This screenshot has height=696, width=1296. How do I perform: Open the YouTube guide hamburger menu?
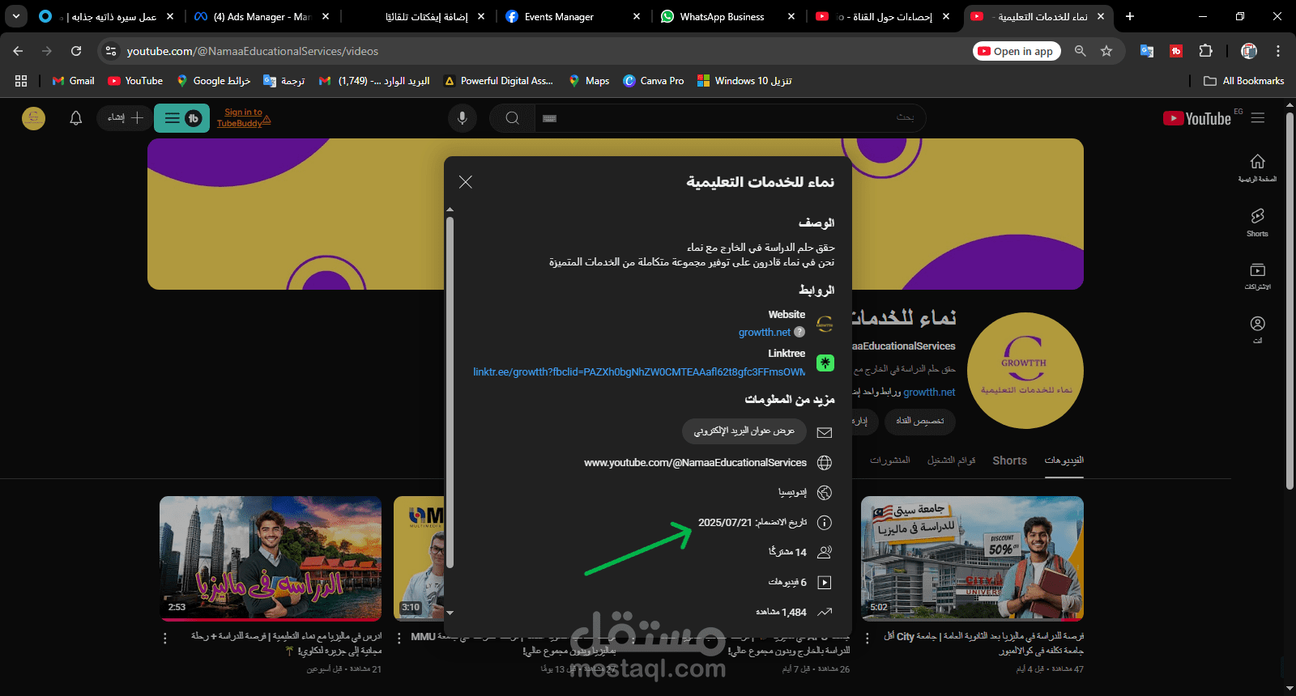tap(1258, 118)
